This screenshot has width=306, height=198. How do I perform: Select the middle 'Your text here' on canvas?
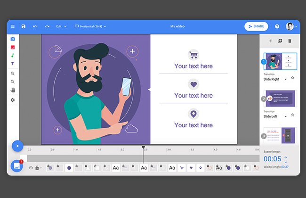tap(193, 96)
